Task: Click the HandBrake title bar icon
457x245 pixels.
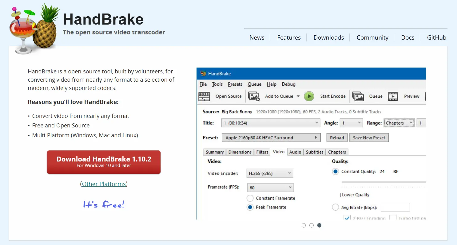Action: [x=203, y=73]
